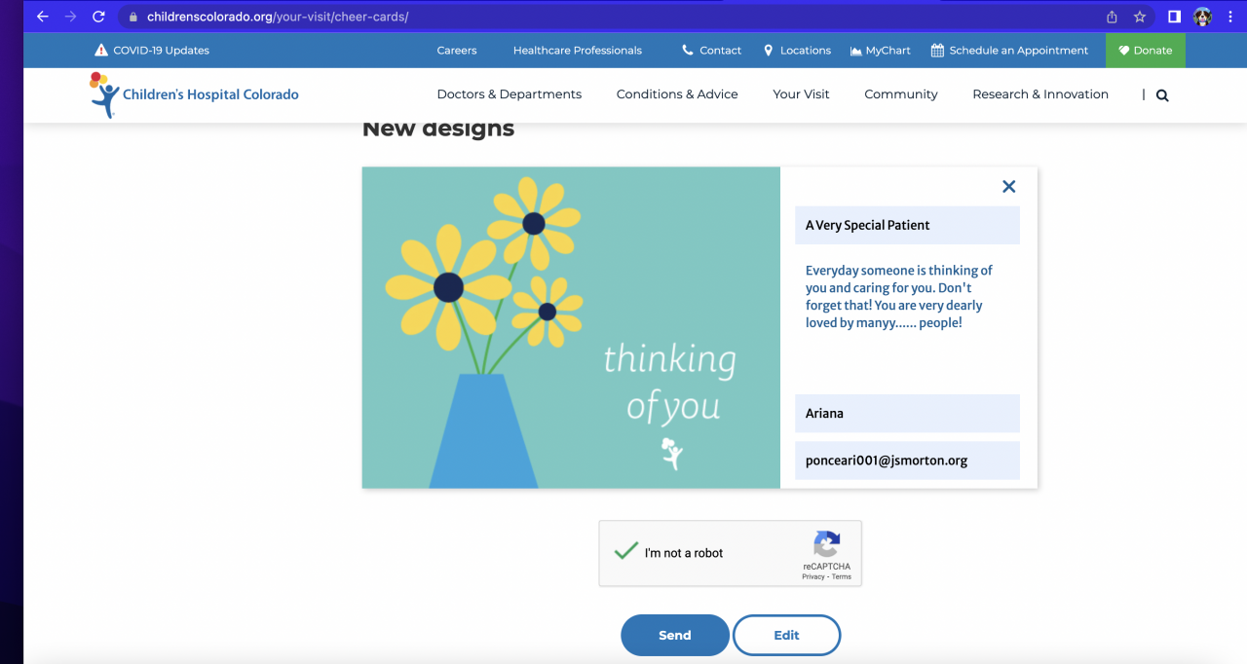Bookmark this page with star icon
The height and width of the screenshot is (664, 1247).
[x=1140, y=17]
